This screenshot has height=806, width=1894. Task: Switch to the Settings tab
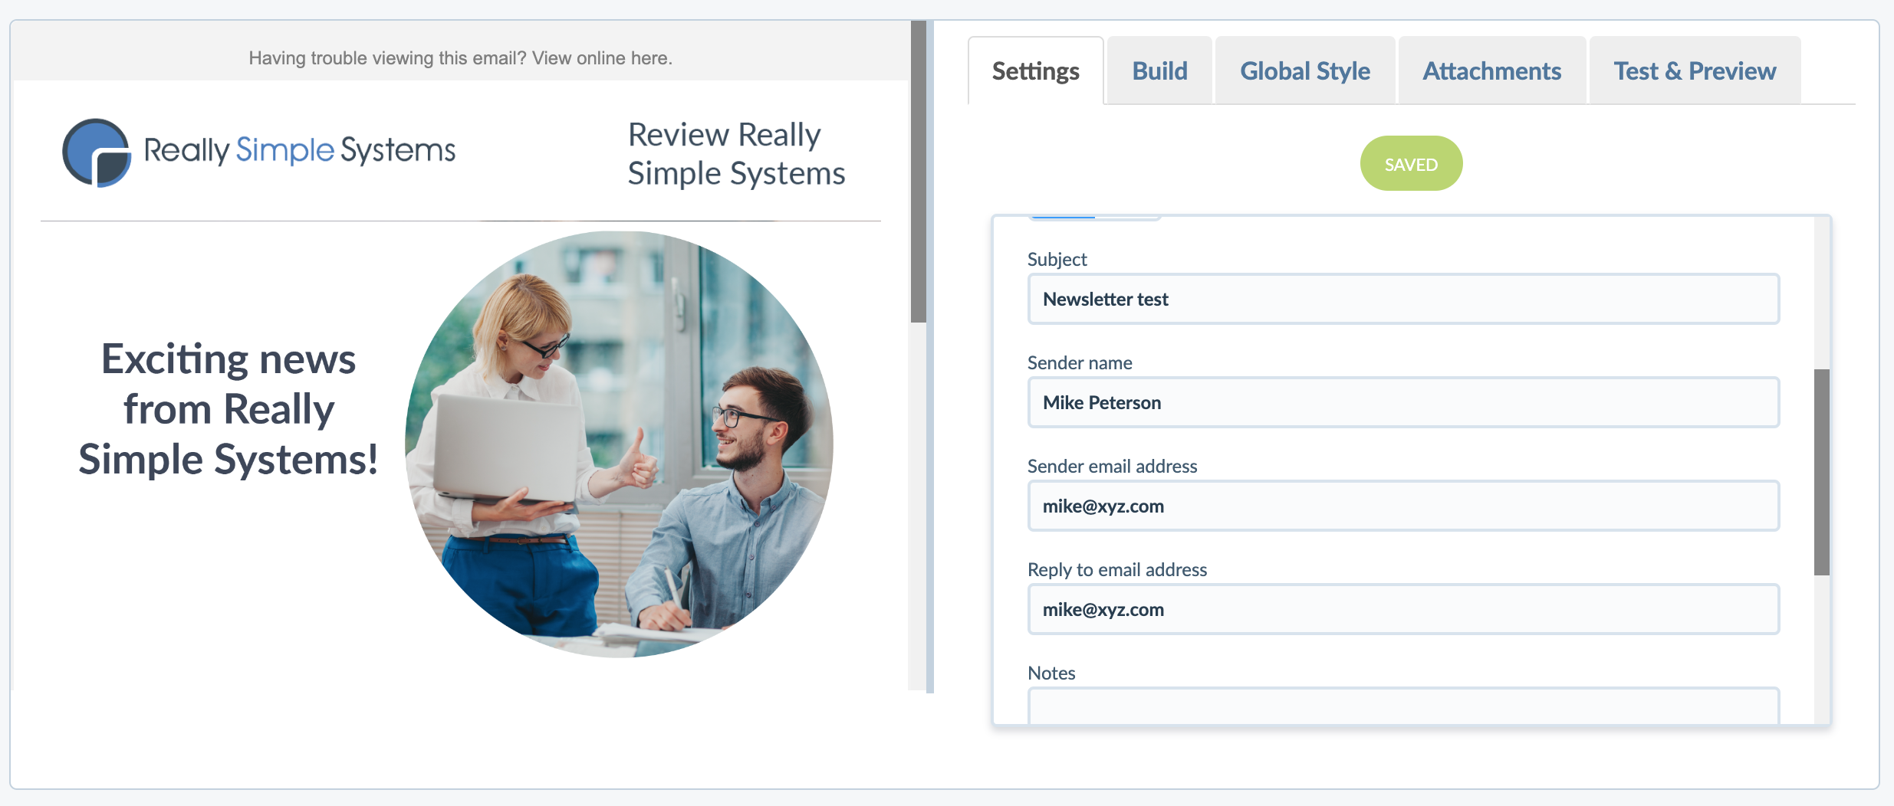click(x=1035, y=70)
